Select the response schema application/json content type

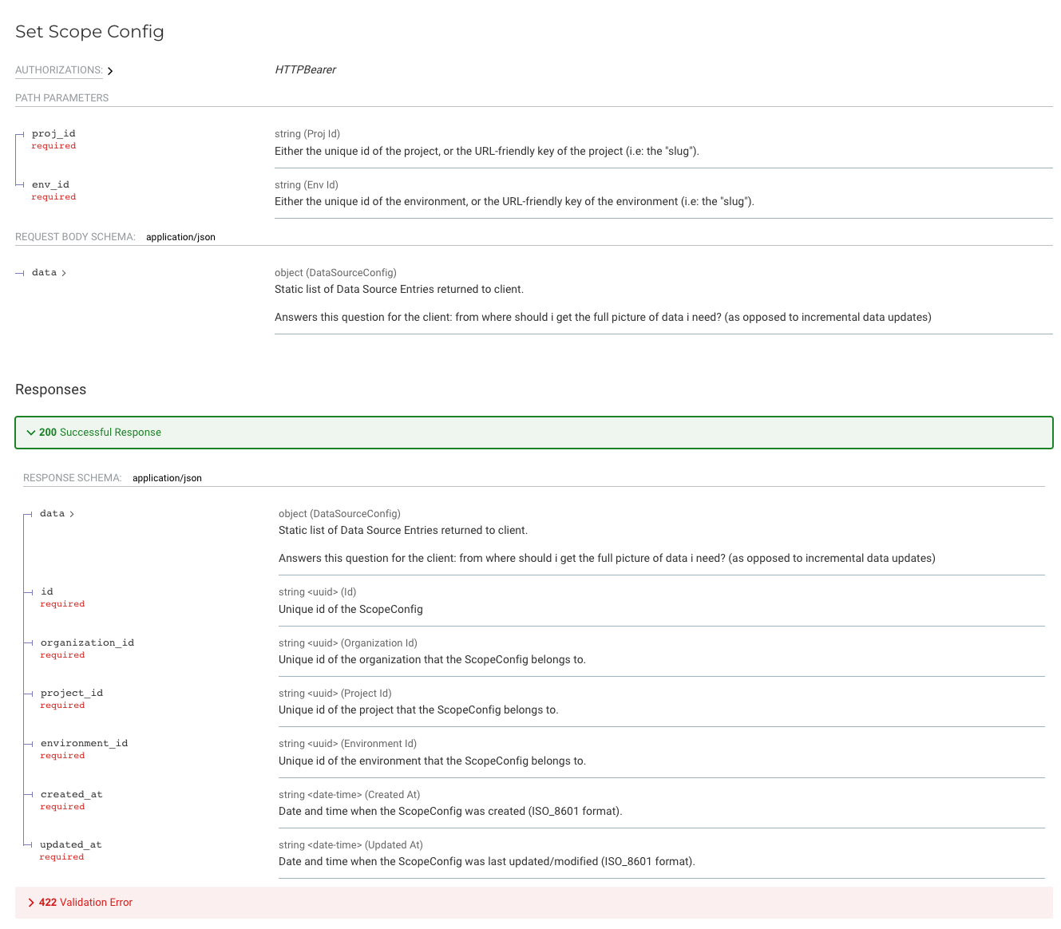167,478
